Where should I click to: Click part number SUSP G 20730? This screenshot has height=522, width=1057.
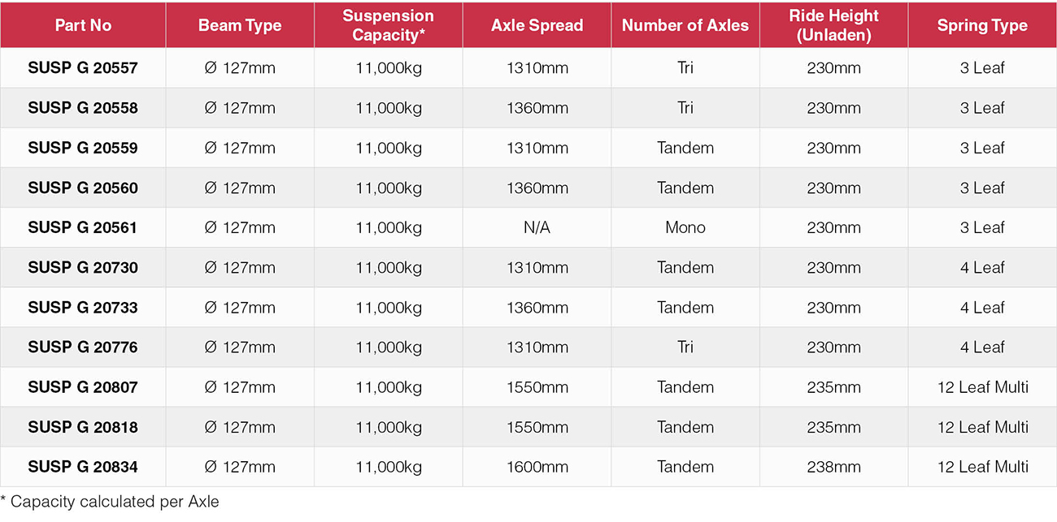click(x=83, y=267)
